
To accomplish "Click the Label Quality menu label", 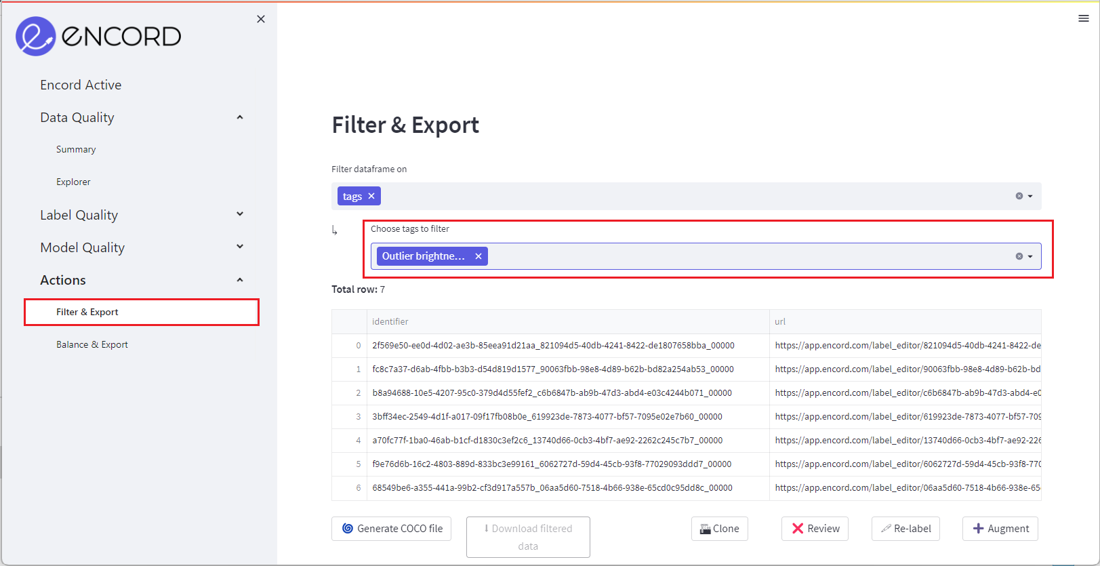I will point(79,215).
